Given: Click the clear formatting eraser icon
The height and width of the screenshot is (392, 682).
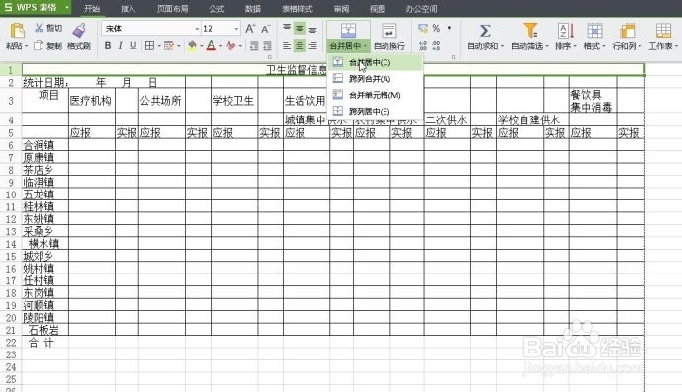Looking at the screenshot, I should tap(231, 46).
